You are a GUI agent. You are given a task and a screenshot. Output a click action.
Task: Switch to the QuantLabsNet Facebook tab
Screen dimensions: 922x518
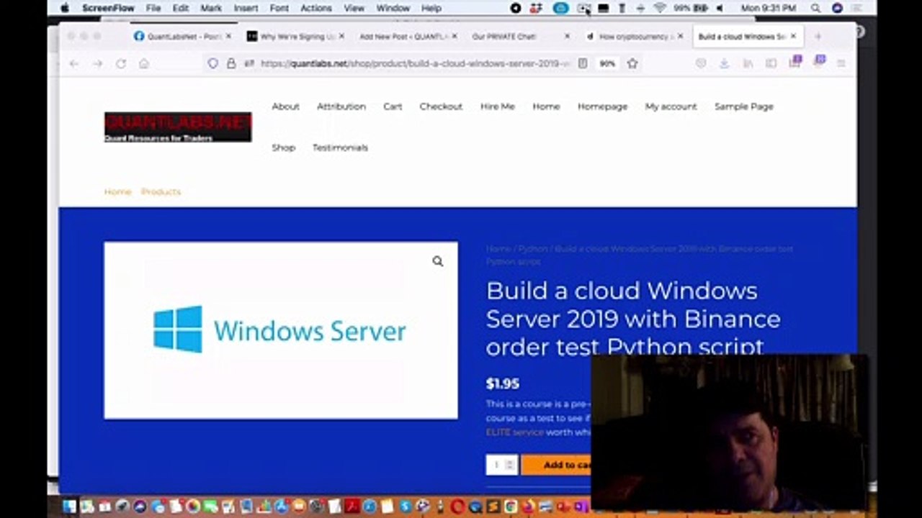click(183, 36)
